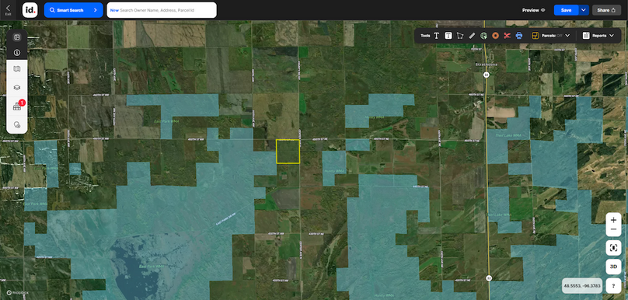Click the blue print icon
The width and height of the screenshot is (628, 300).
(x=519, y=36)
